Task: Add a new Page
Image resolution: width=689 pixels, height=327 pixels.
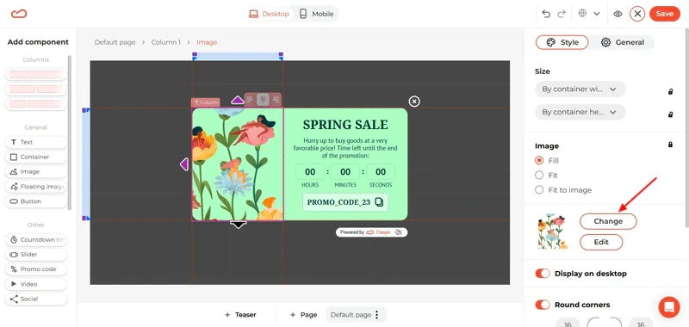Action: pyautogui.click(x=304, y=315)
